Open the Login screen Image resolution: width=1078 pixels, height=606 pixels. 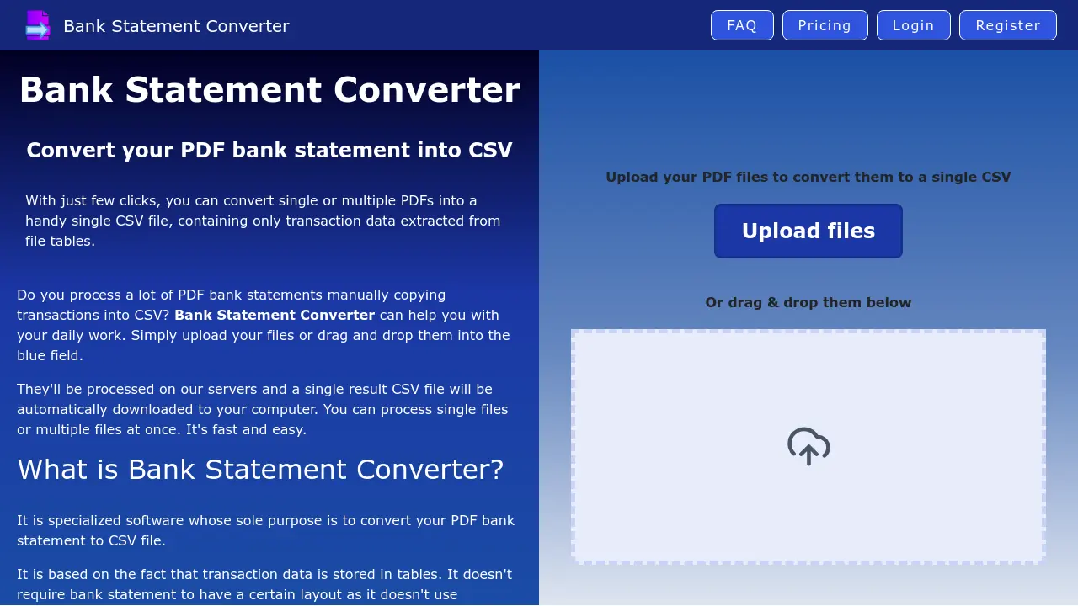(x=913, y=25)
